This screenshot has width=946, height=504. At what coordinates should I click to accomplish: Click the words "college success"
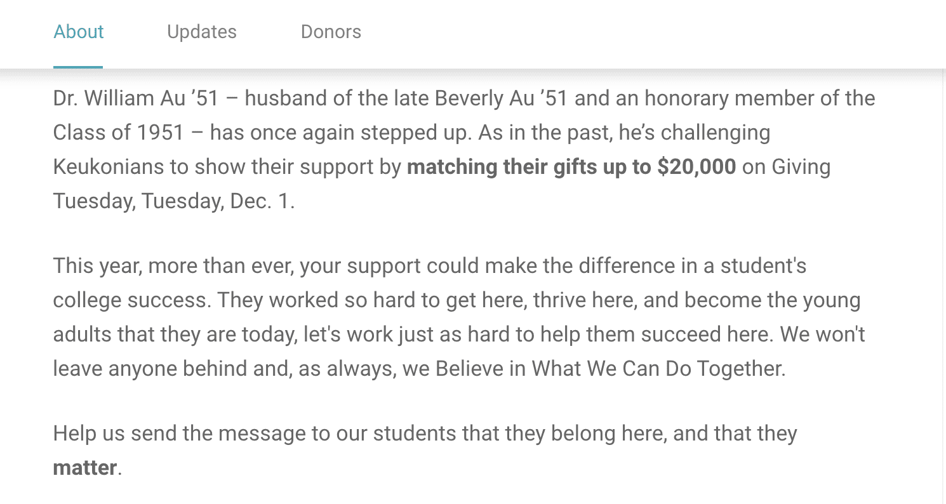(x=131, y=300)
